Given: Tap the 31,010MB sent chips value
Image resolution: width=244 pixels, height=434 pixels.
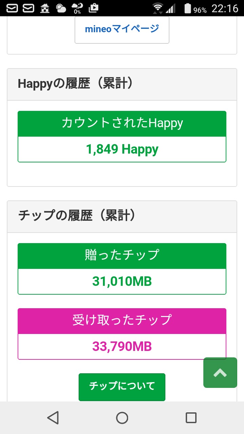Looking at the screenshot, I should tap(122, 281).
